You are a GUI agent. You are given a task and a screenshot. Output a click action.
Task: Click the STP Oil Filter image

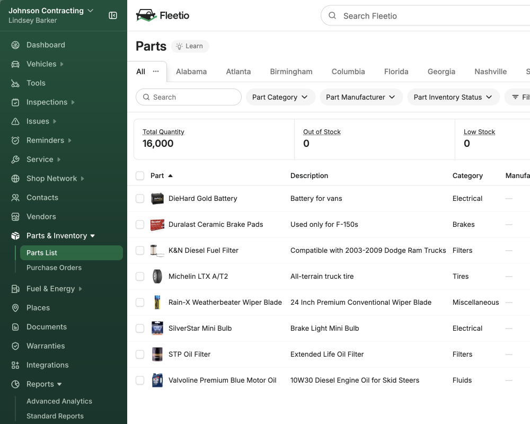pos(157,355)
